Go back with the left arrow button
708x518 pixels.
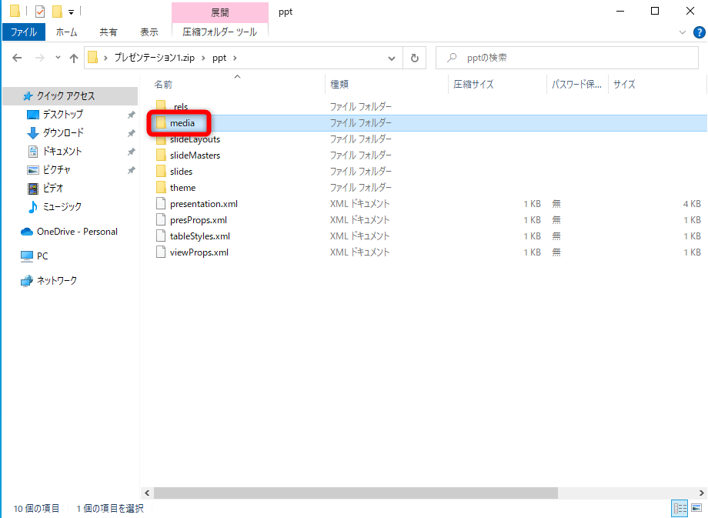click(17, 58)
